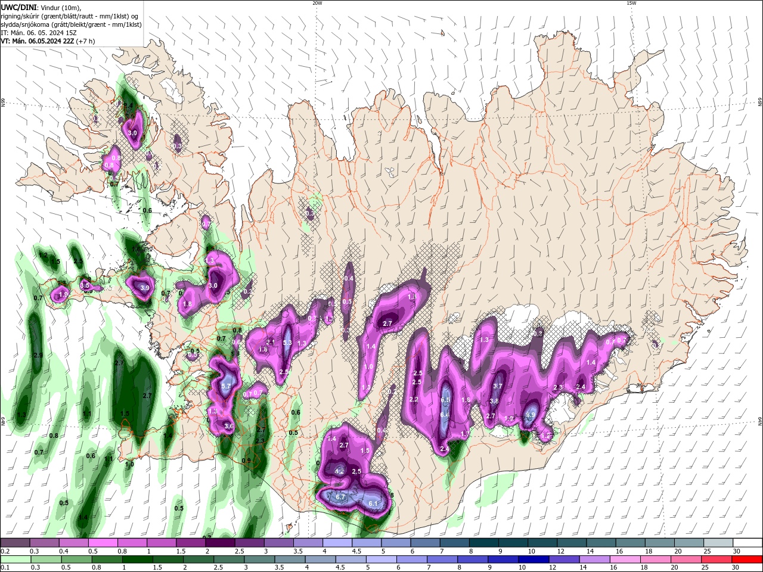Select the upper legend swatch labeled 3.5
This screenshot has width=763, height=572.
tap(308, 543)
